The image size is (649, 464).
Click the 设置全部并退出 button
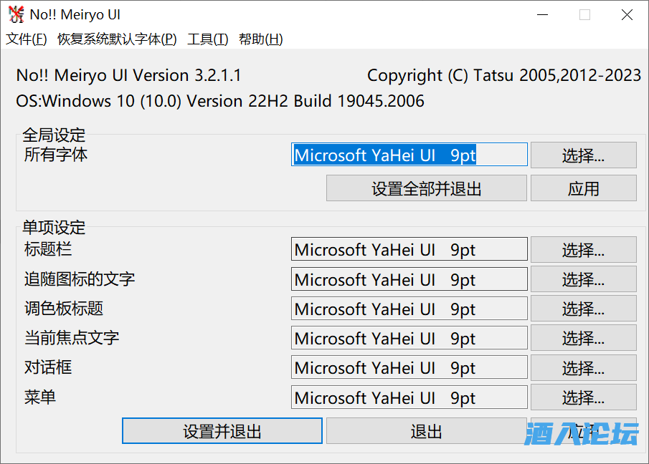(426, 188)
